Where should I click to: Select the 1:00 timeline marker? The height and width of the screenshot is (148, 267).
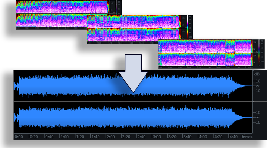(x=65, y=137)
